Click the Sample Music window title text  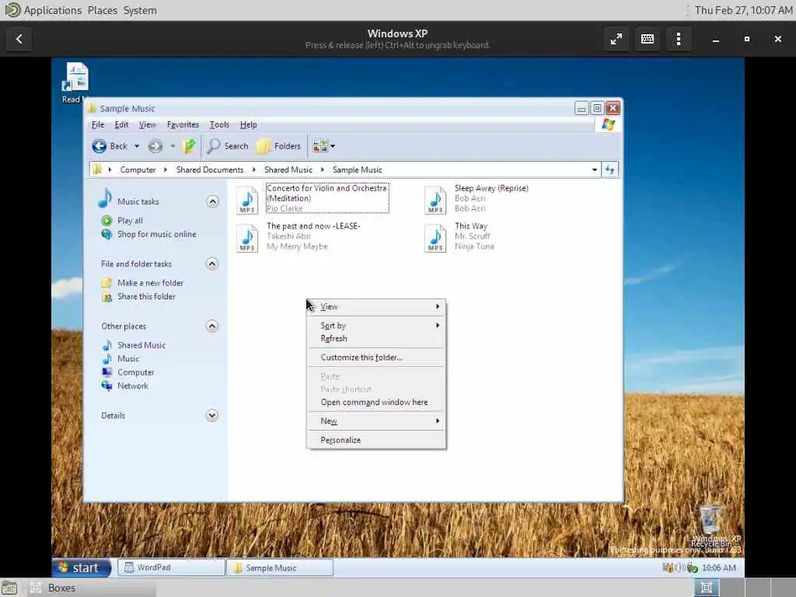click(x=127, y=109)
